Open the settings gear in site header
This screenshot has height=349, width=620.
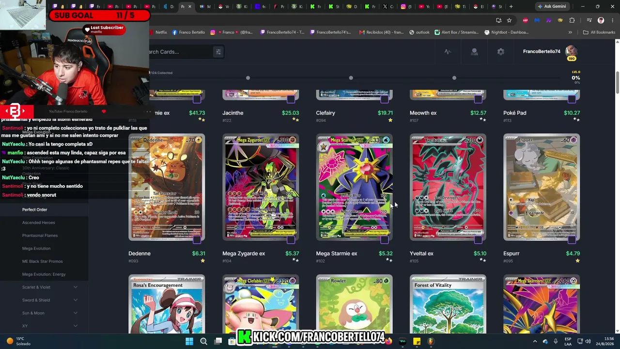(501, 52)
